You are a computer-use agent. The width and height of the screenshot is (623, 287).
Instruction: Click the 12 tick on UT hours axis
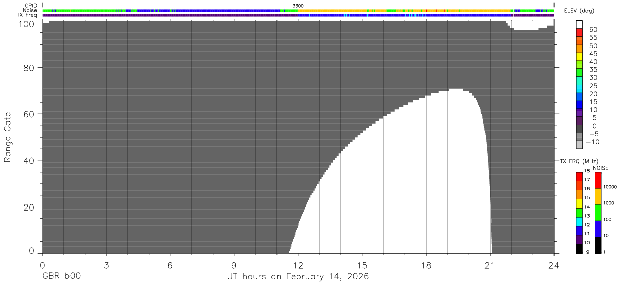coord(298,265)
